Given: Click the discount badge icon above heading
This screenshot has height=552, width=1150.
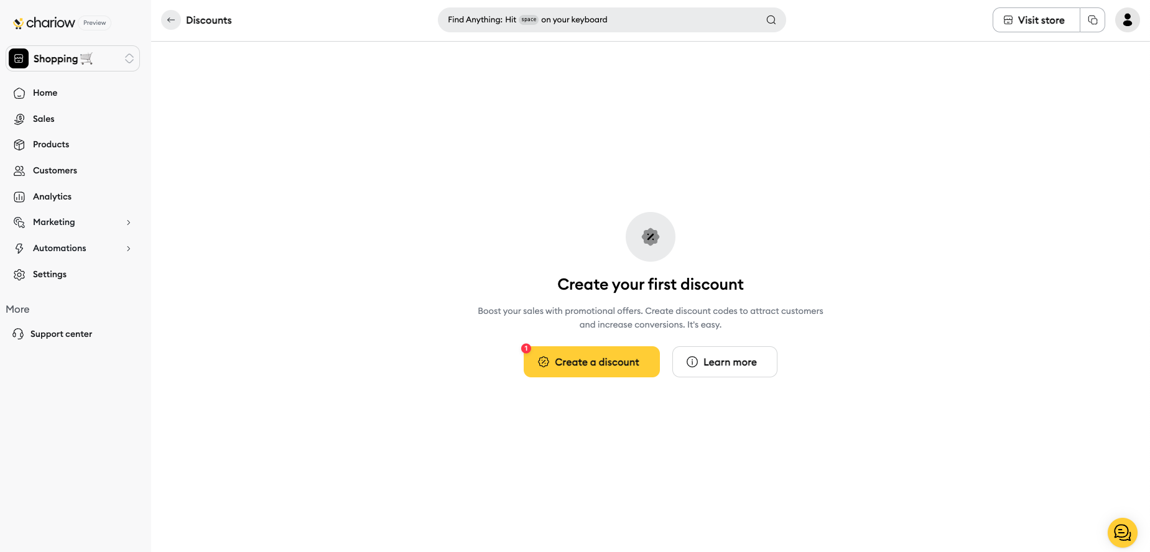Looking at the screenshot, I should pos(651,237).
